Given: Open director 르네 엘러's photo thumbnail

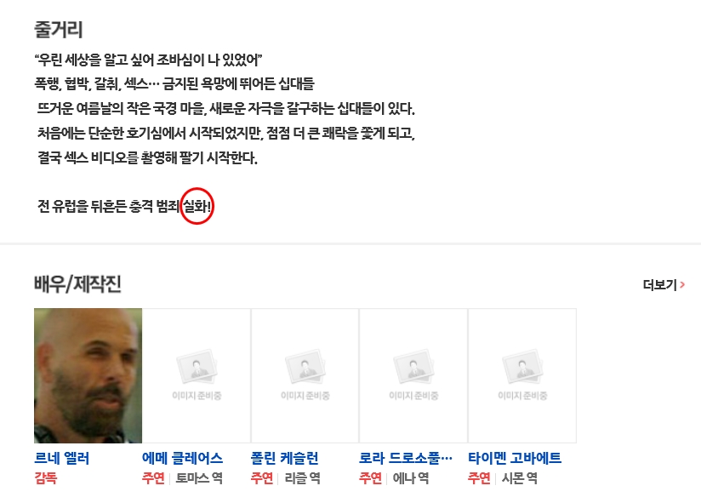Looking at the screenshot, I should 88,375.
